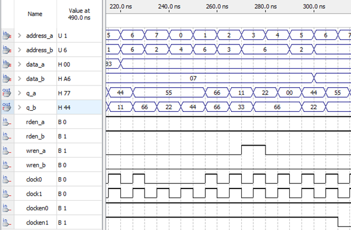Click the wren_a high pulse in waveform
This screenshot has width=351, height=230.
253,149
